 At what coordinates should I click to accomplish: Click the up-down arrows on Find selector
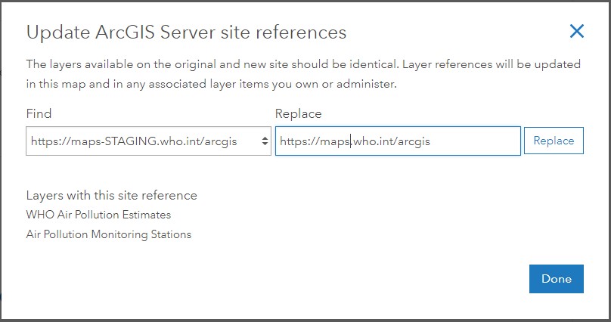point(264,141)
